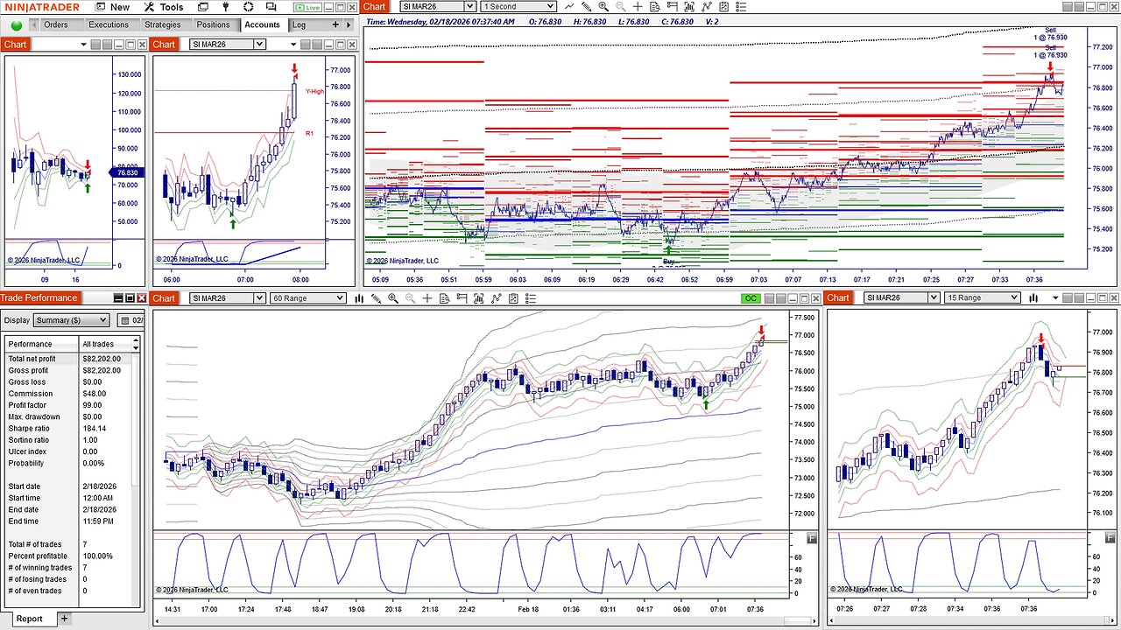Open Drawing Tools pencil on 1 Second chart
Image resolution: width=1121 pixels, height=630 pixels.
[x=586, y=6]
